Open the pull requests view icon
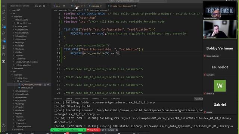 click(3, 54)
